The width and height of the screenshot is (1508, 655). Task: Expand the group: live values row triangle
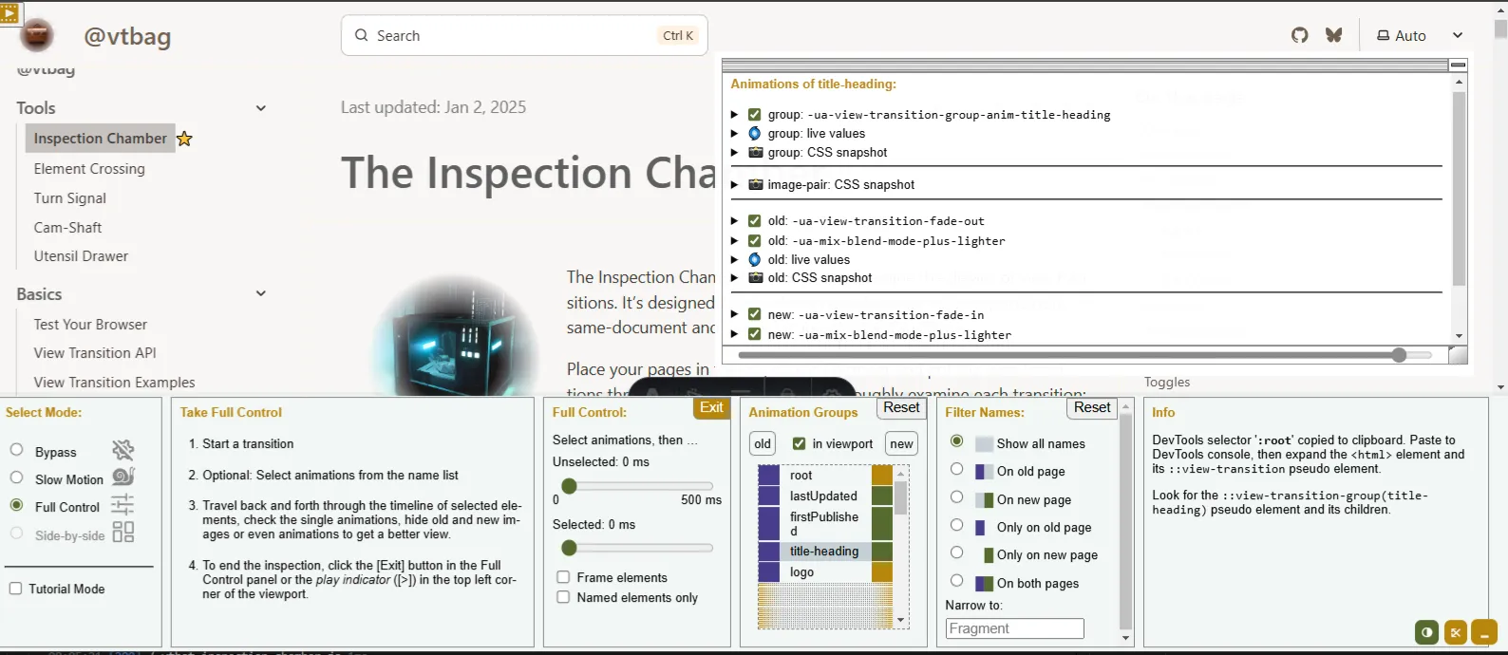point(734,133)
